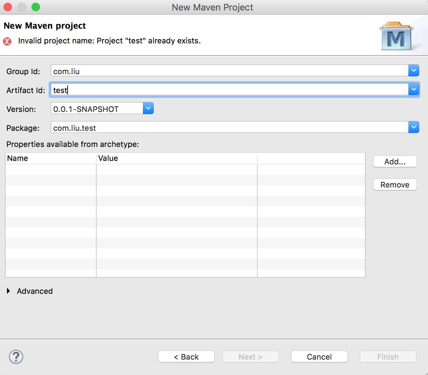The width and height of the screenshot is (428, 375).
Task: Click the Add... button
Action: click(395, 162)
